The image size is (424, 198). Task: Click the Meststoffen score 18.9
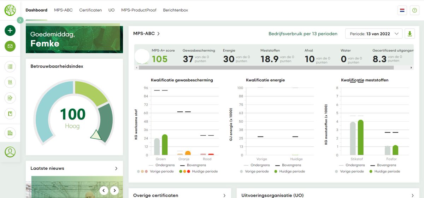pyautogui.click(x=270, y=59)
